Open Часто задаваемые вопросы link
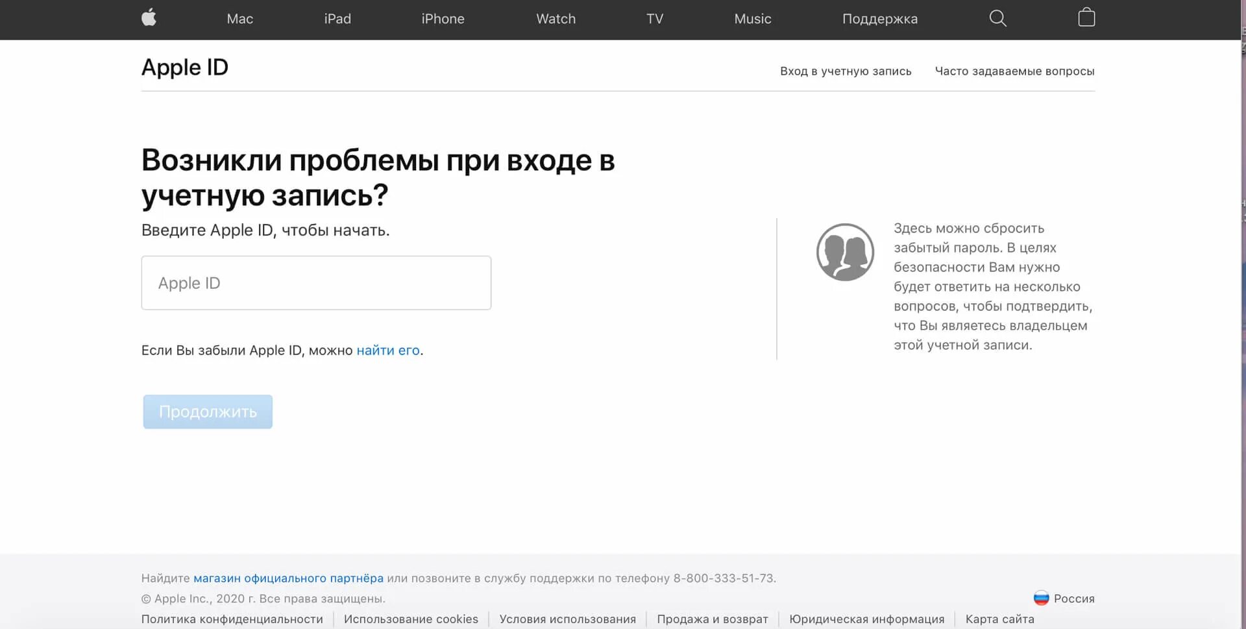Viewport: 1246px width, 629px height. click(x=1014, y=71)
